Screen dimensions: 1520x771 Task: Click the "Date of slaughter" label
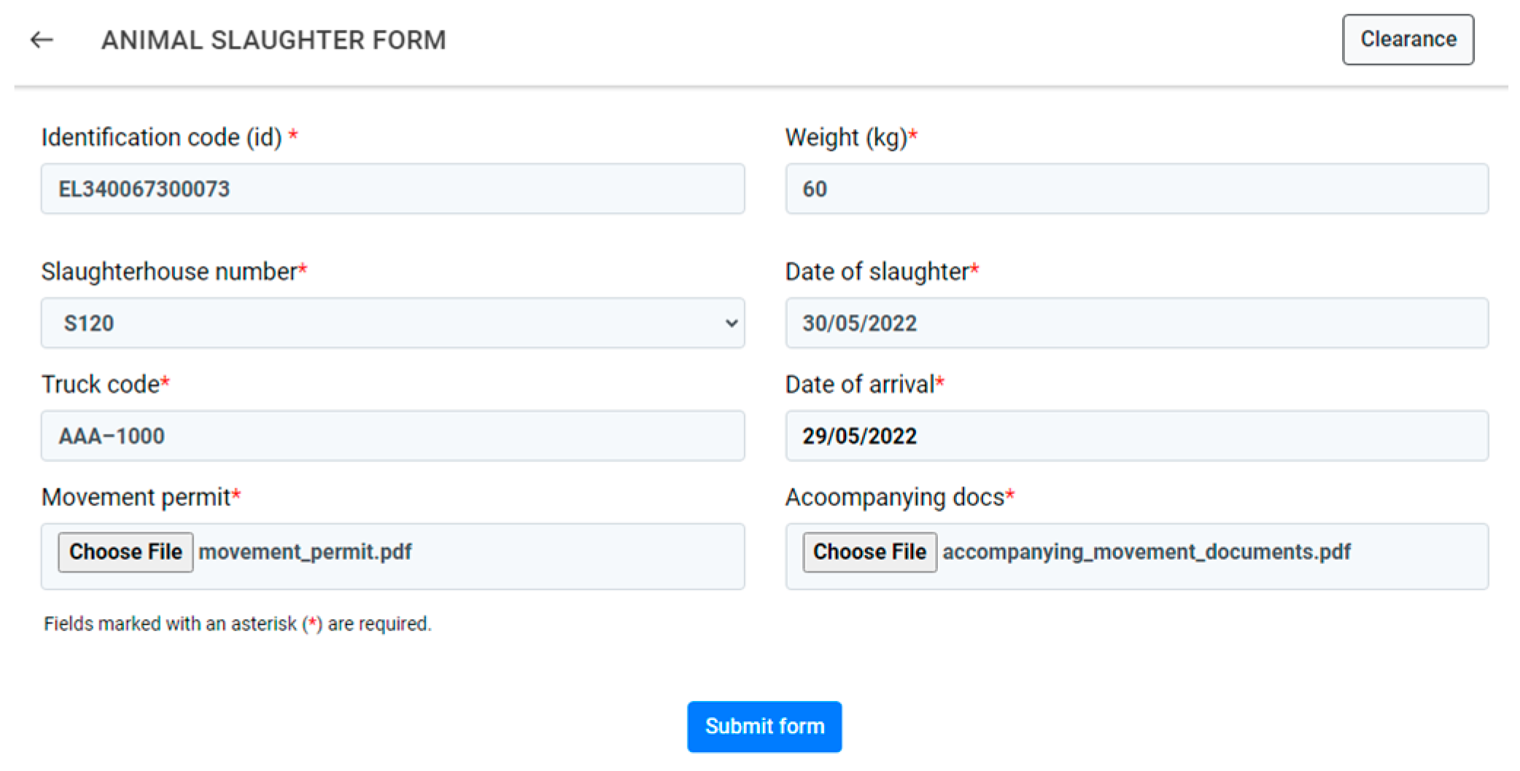point(876,271)
